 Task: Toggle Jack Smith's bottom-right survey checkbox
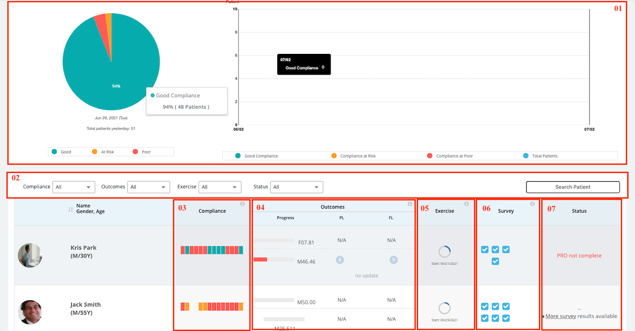[x=506, y=318]
